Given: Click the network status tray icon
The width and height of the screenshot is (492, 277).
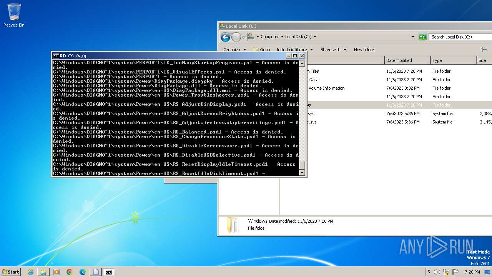Looking at the screenshot, I should pyautogui.click(x=446, y=272).
